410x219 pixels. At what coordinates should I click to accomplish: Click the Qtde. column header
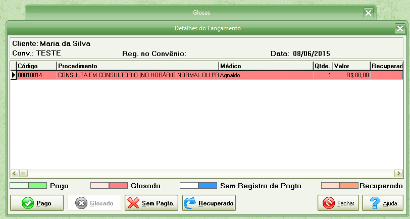click(323, 66)
